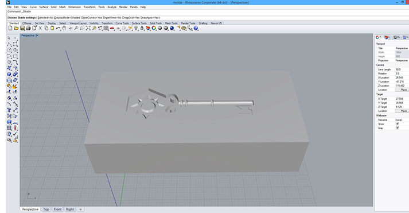
Task: Switch to the Solid Tools toolbar tab
Action: pyautogui.click(x=155, y=23)
